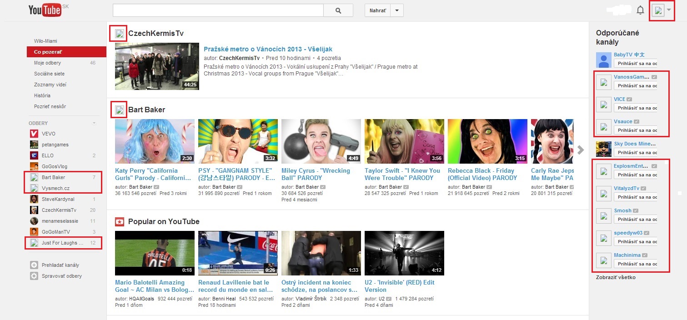Viewport: 687px width, 320px height.
Task: Click the search magnifier button
Action: click(x=338, y=10)
